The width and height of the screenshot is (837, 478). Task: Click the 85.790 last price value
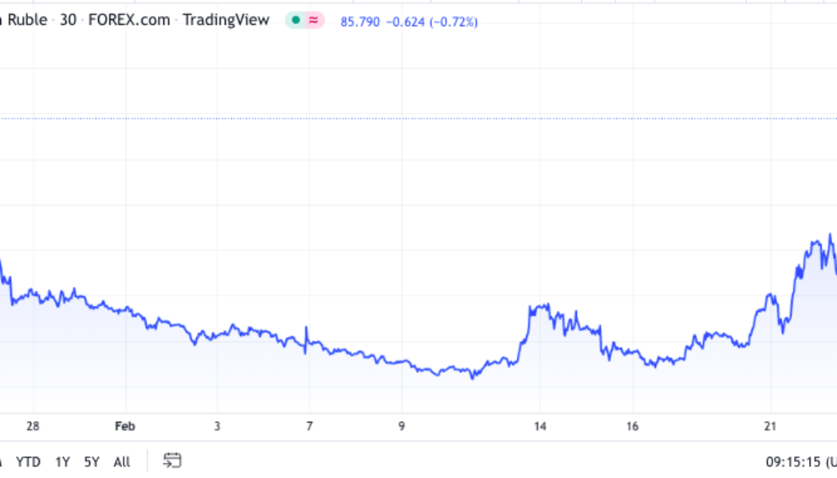(x=360, y=22)
